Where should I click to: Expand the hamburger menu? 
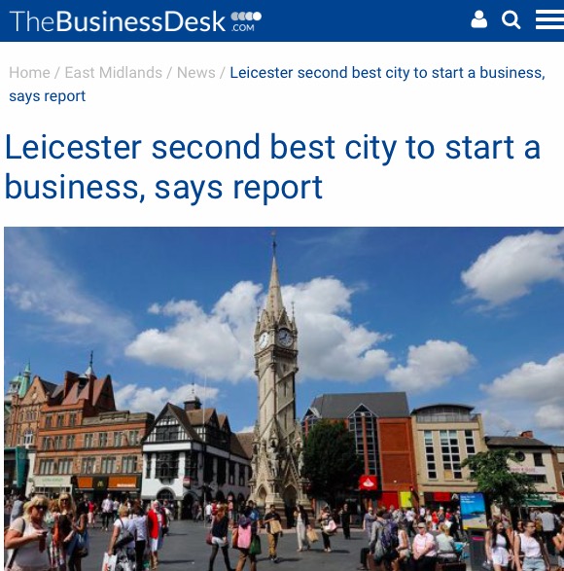click(x=549, y=19)
